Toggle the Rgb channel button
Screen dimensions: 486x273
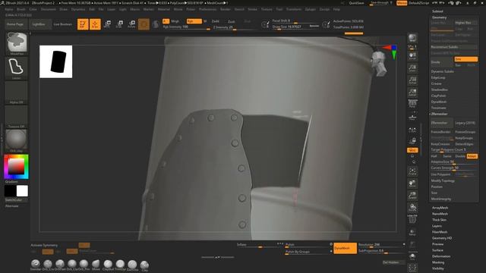[x=194, y=21]
